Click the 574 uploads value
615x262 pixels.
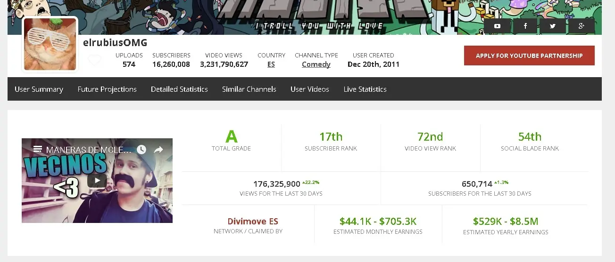[129, 64]
